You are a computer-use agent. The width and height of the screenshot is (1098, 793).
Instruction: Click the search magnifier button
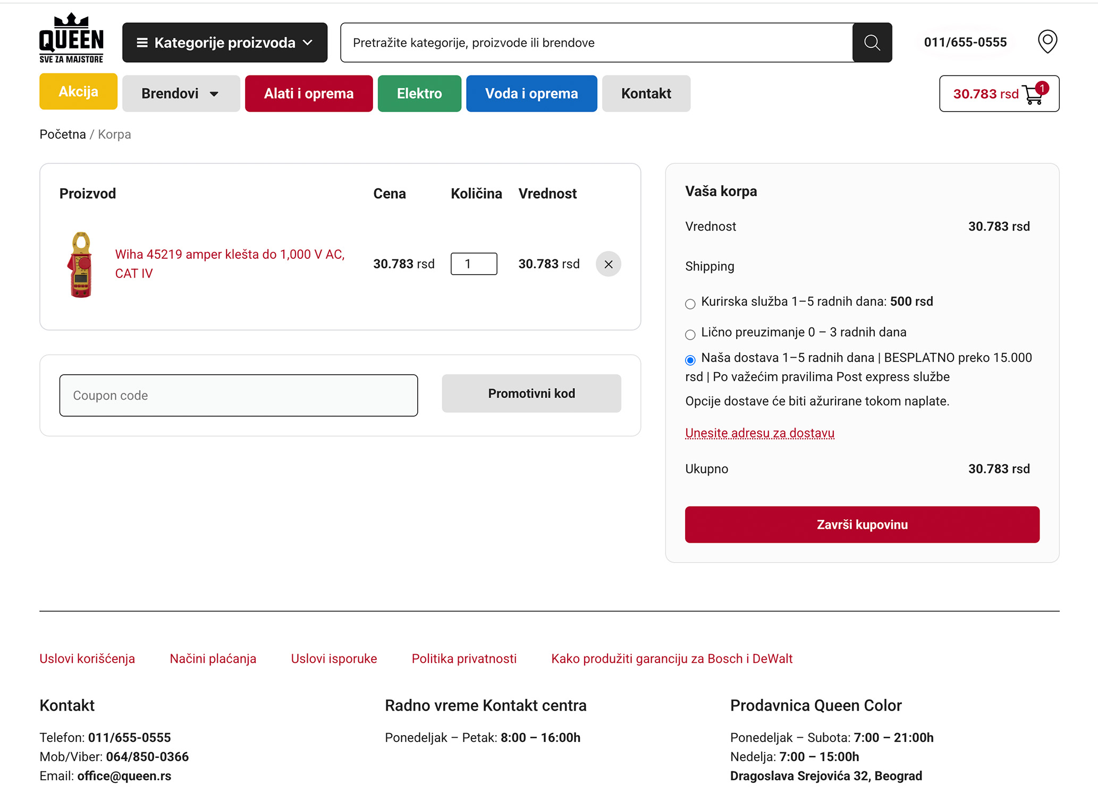[872, 43]
